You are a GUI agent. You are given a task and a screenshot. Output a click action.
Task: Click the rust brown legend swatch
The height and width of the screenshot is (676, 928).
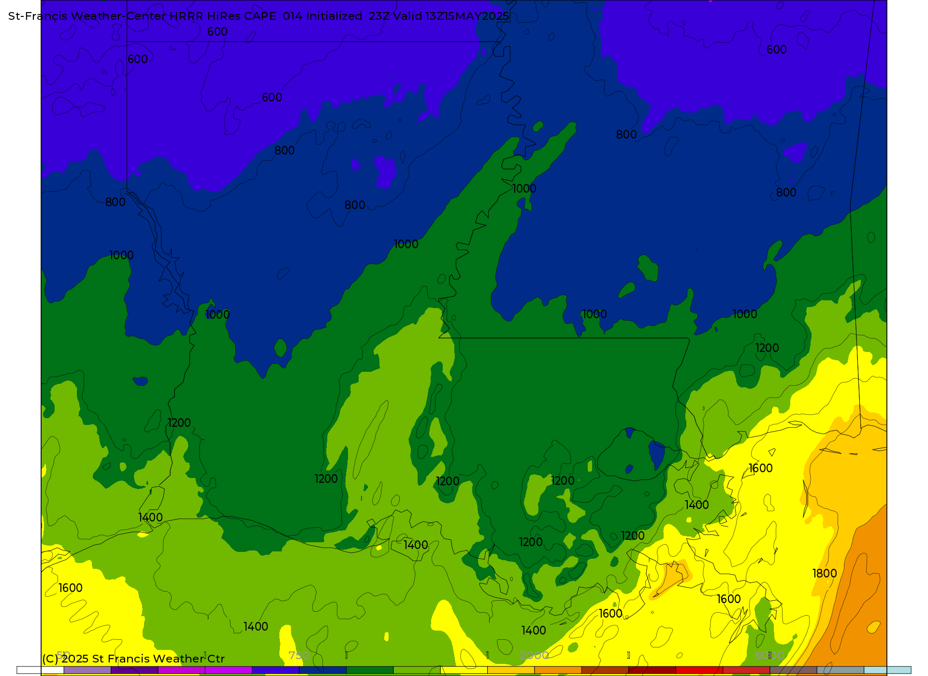click(x=605, y=670)
